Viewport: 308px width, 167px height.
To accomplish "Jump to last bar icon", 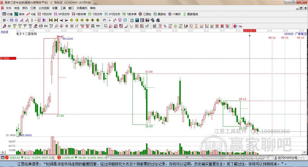I will (56, 20).
